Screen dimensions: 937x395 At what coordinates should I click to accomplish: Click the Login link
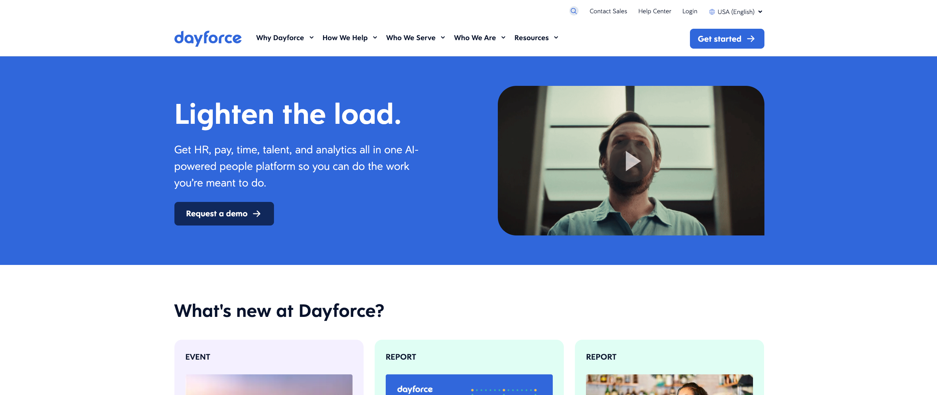pos(690,11)
